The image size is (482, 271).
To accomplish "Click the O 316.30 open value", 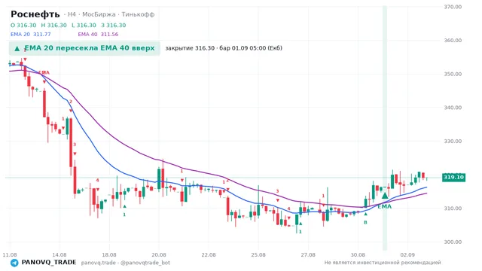I will [x=23, y=25].
